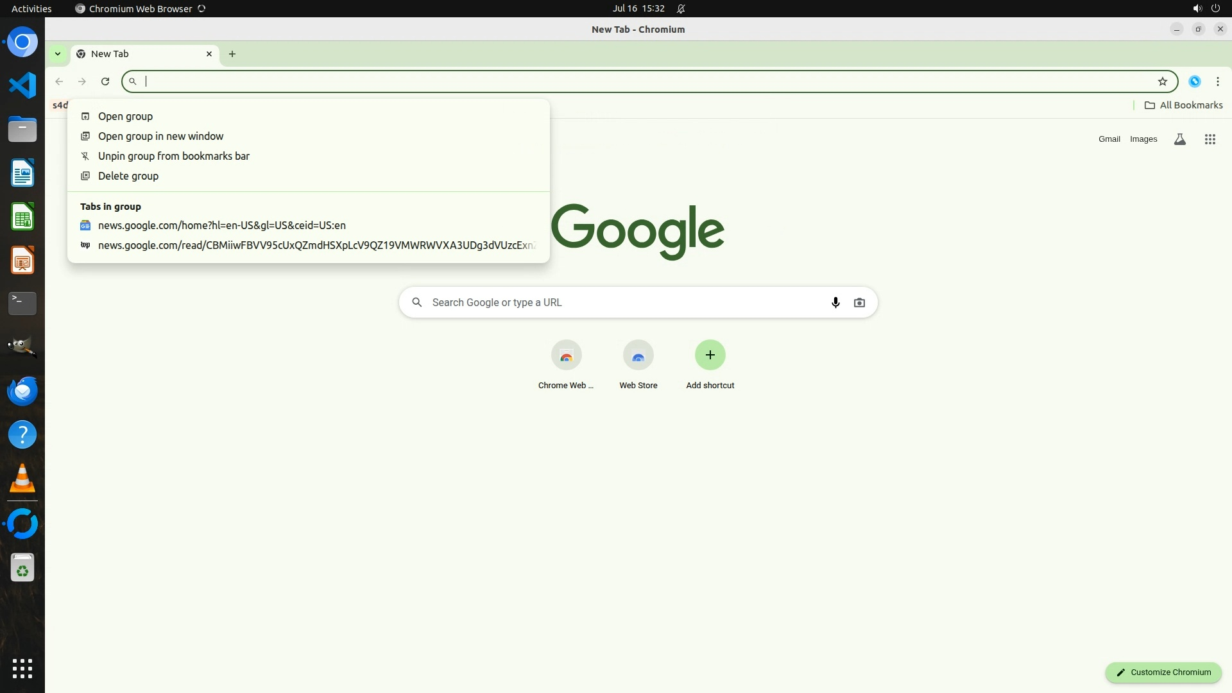The height and width of the screenshot is (693, 1232).
Task: Open Chromium three-dot menu
Action: [1217, 81]
